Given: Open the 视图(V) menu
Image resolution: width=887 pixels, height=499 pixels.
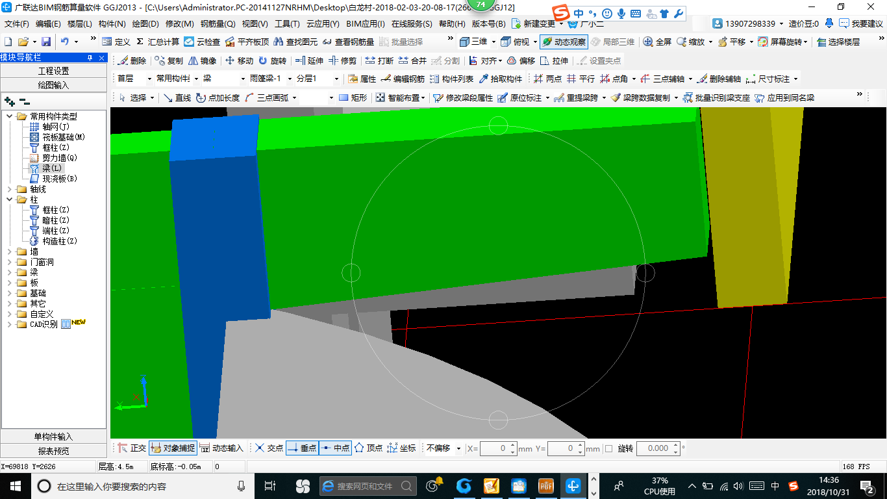Looking at the screenshot, I should (x=255, y=24).
